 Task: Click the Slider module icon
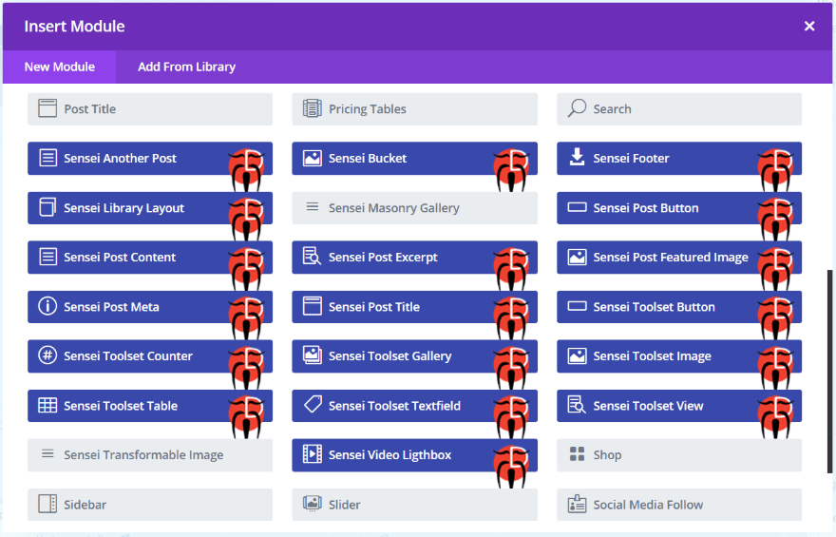[x=312, y=504]
